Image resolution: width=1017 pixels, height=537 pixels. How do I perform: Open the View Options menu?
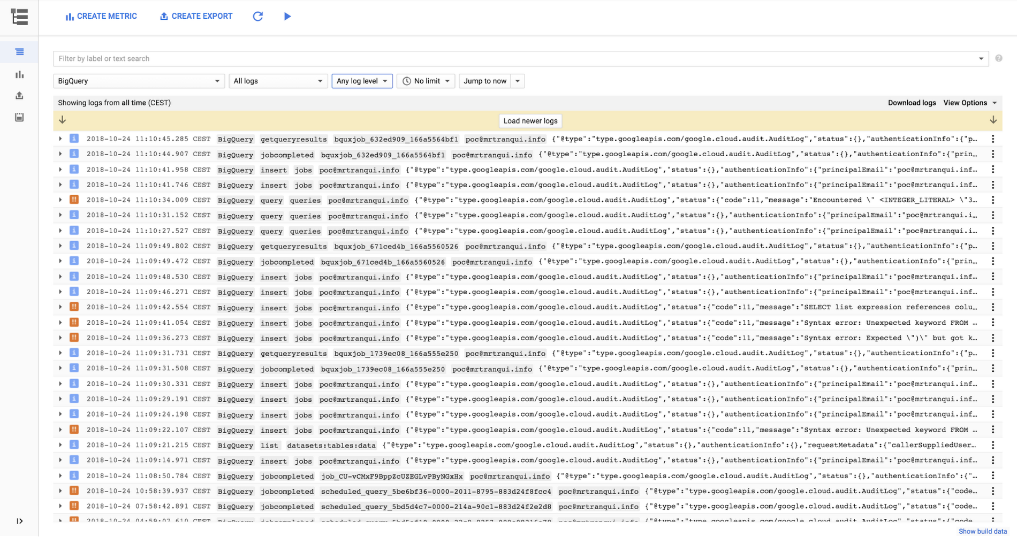(970, 103)
